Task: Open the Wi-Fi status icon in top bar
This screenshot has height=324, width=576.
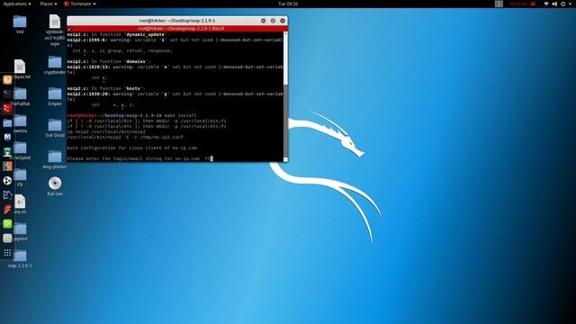Action: coord(546,4)
